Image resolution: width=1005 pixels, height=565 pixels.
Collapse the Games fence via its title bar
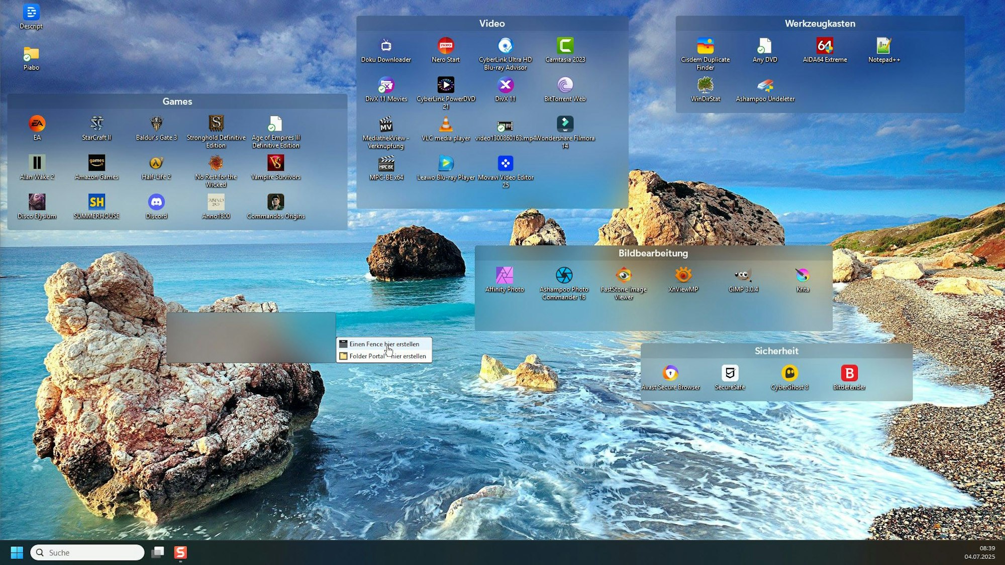point(177,101)
